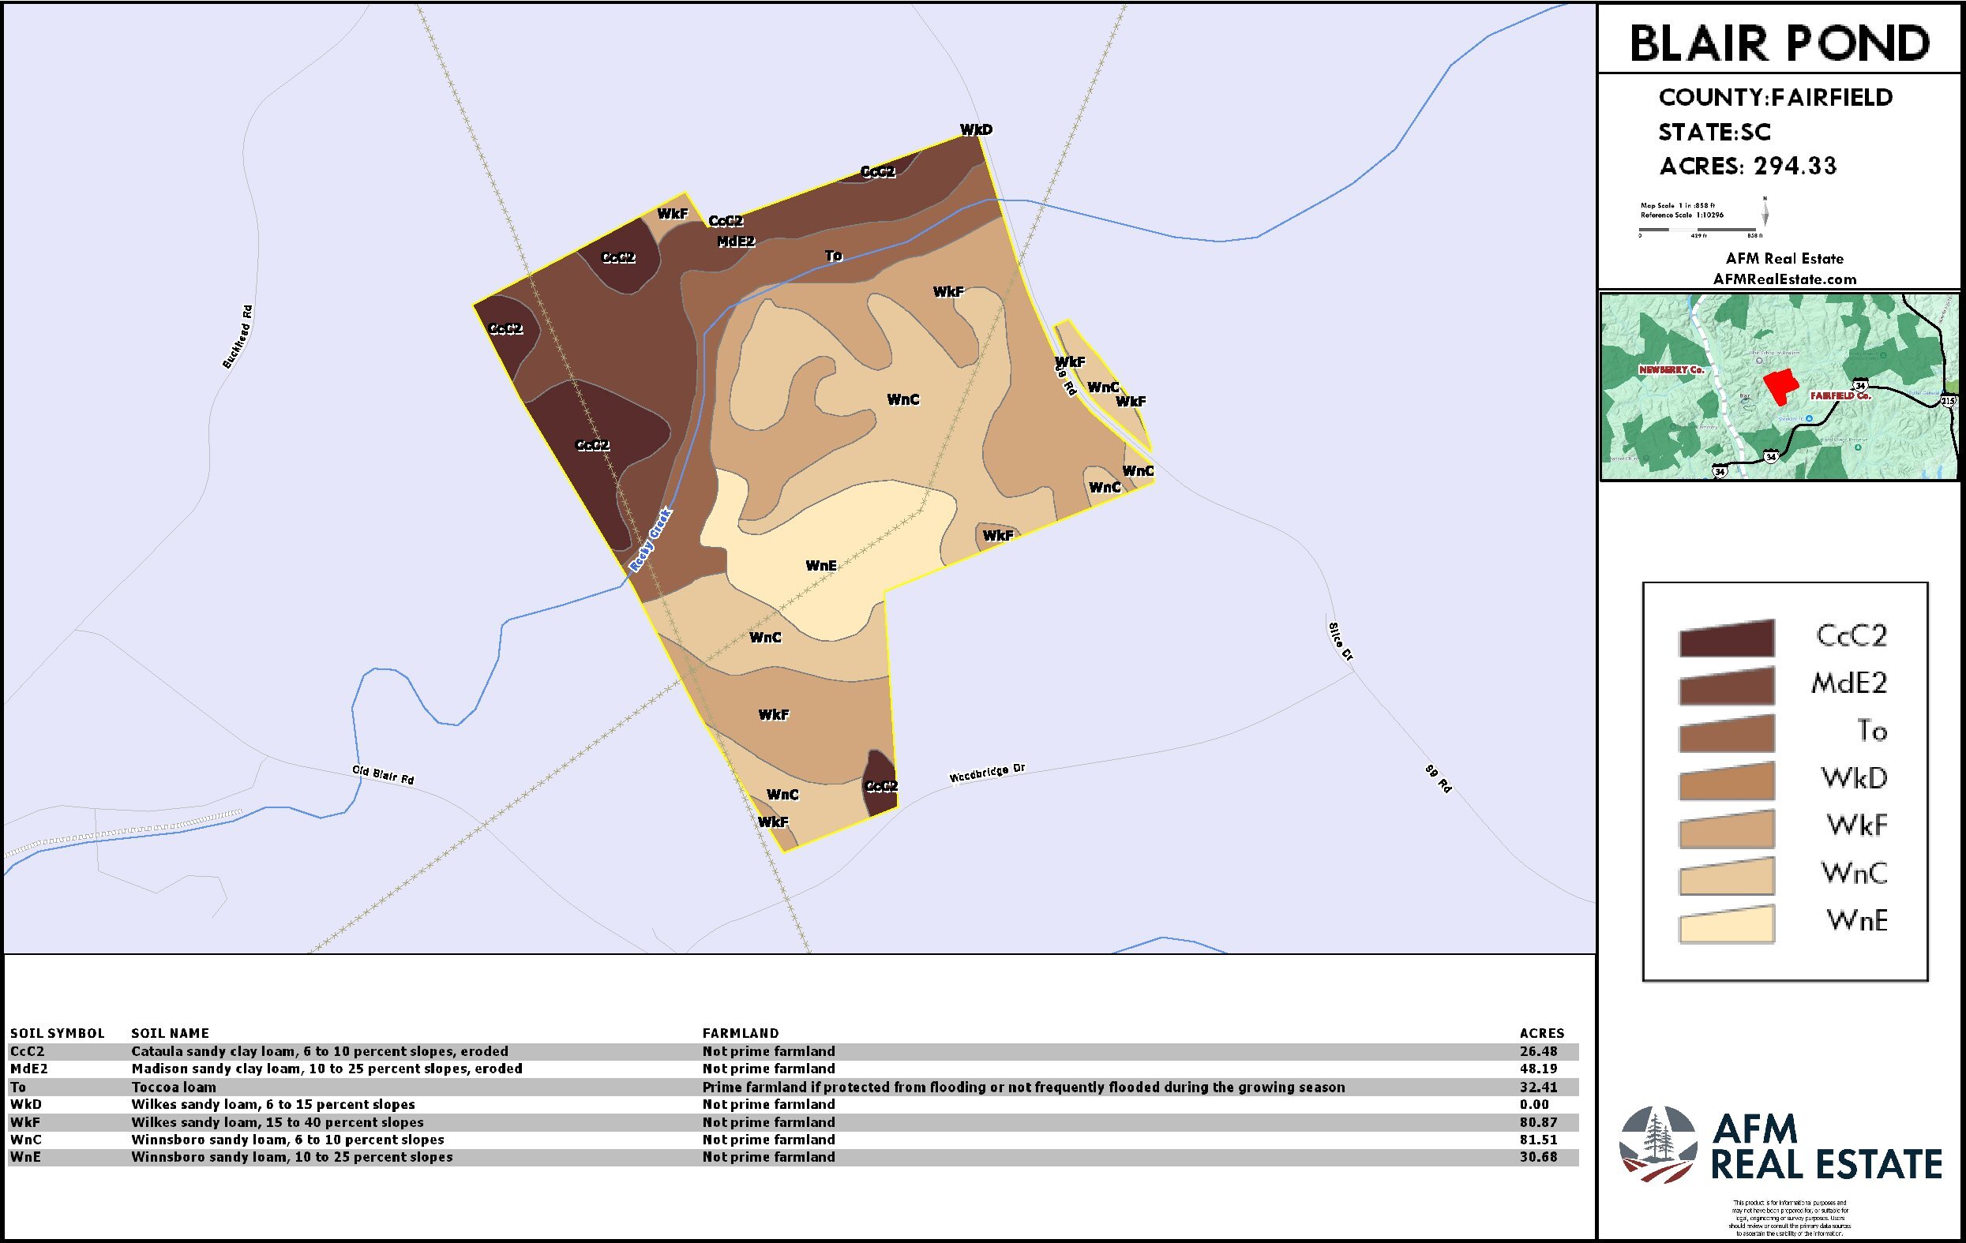Viewport: 1966px width, 1243px height.
Task: Click the red parcel on locator map
Action: (1780, 384)
